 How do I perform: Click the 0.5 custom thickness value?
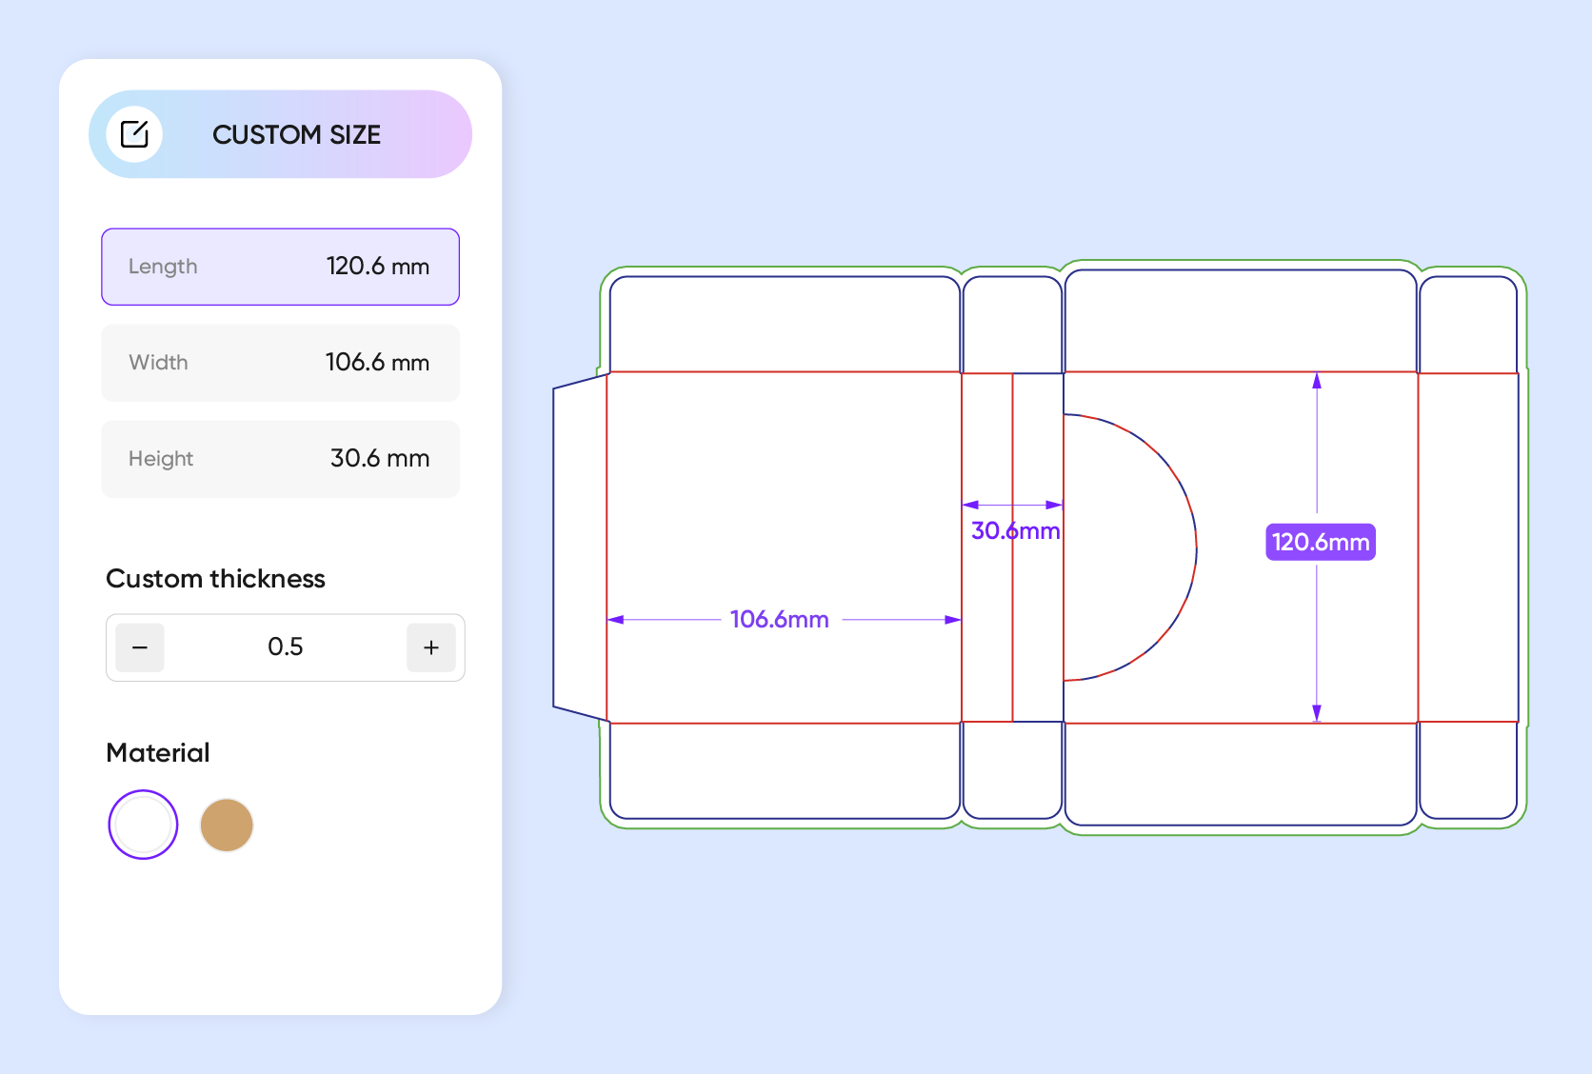pyautogui.click(x=285, y=647)
